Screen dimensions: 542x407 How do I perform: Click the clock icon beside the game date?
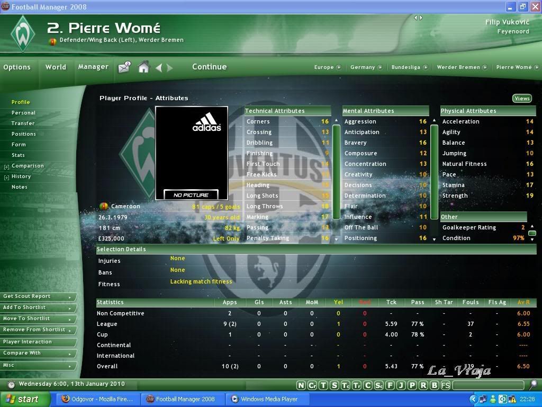tap(12, 385)
